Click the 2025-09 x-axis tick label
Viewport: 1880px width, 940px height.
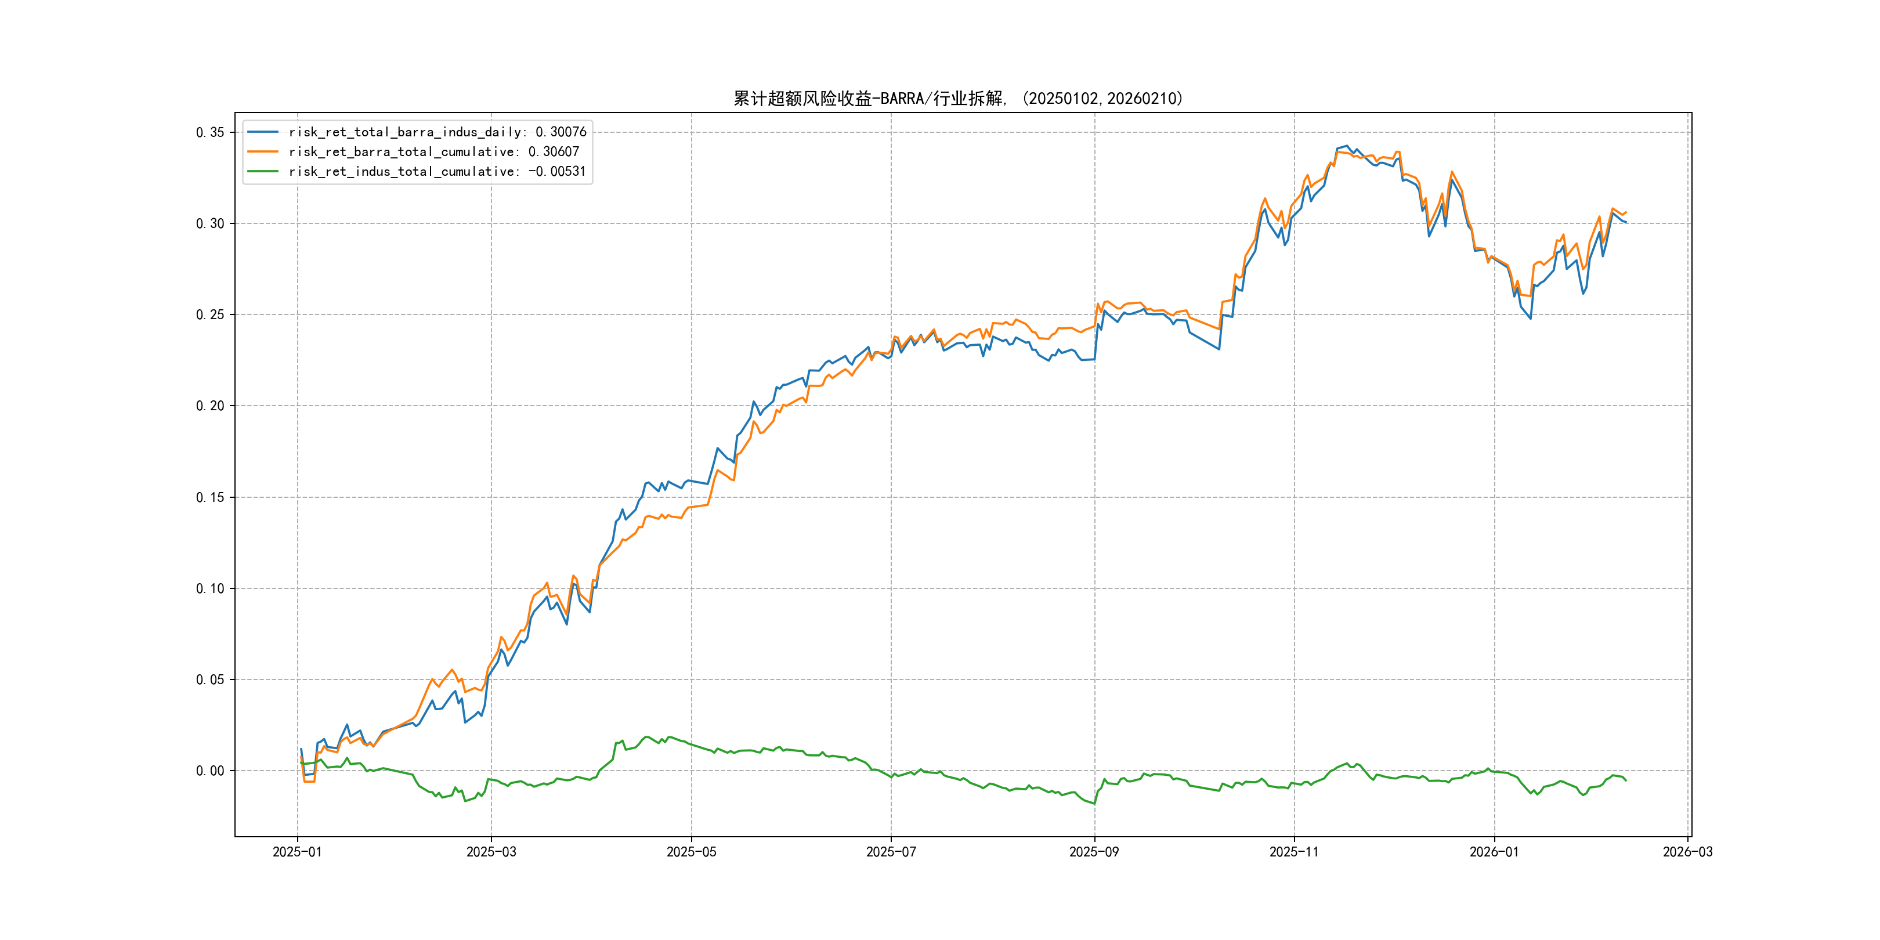point(1094,852)
